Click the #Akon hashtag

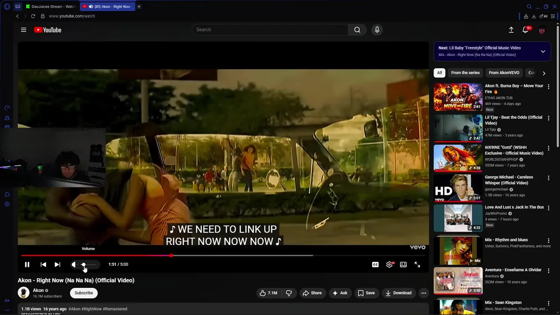click(x=74, y=309)
